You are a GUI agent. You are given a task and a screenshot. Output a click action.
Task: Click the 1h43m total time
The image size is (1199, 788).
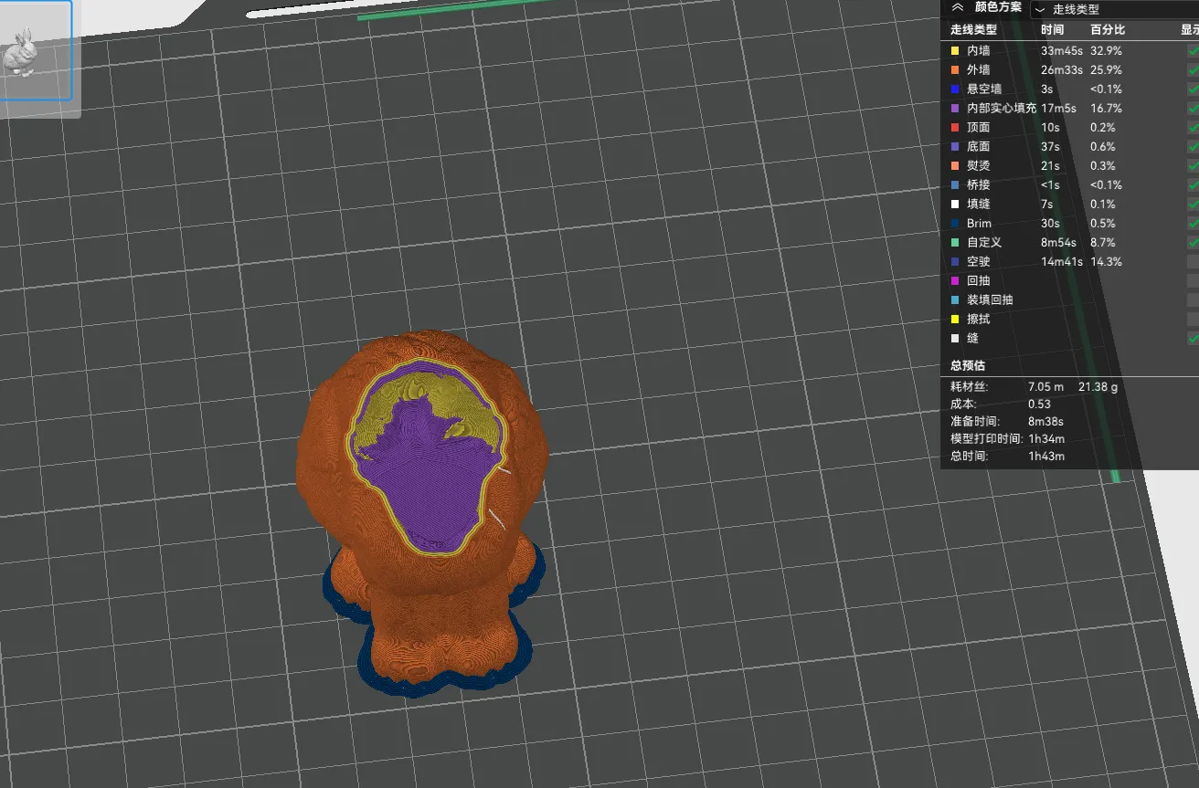(1046, 457)
